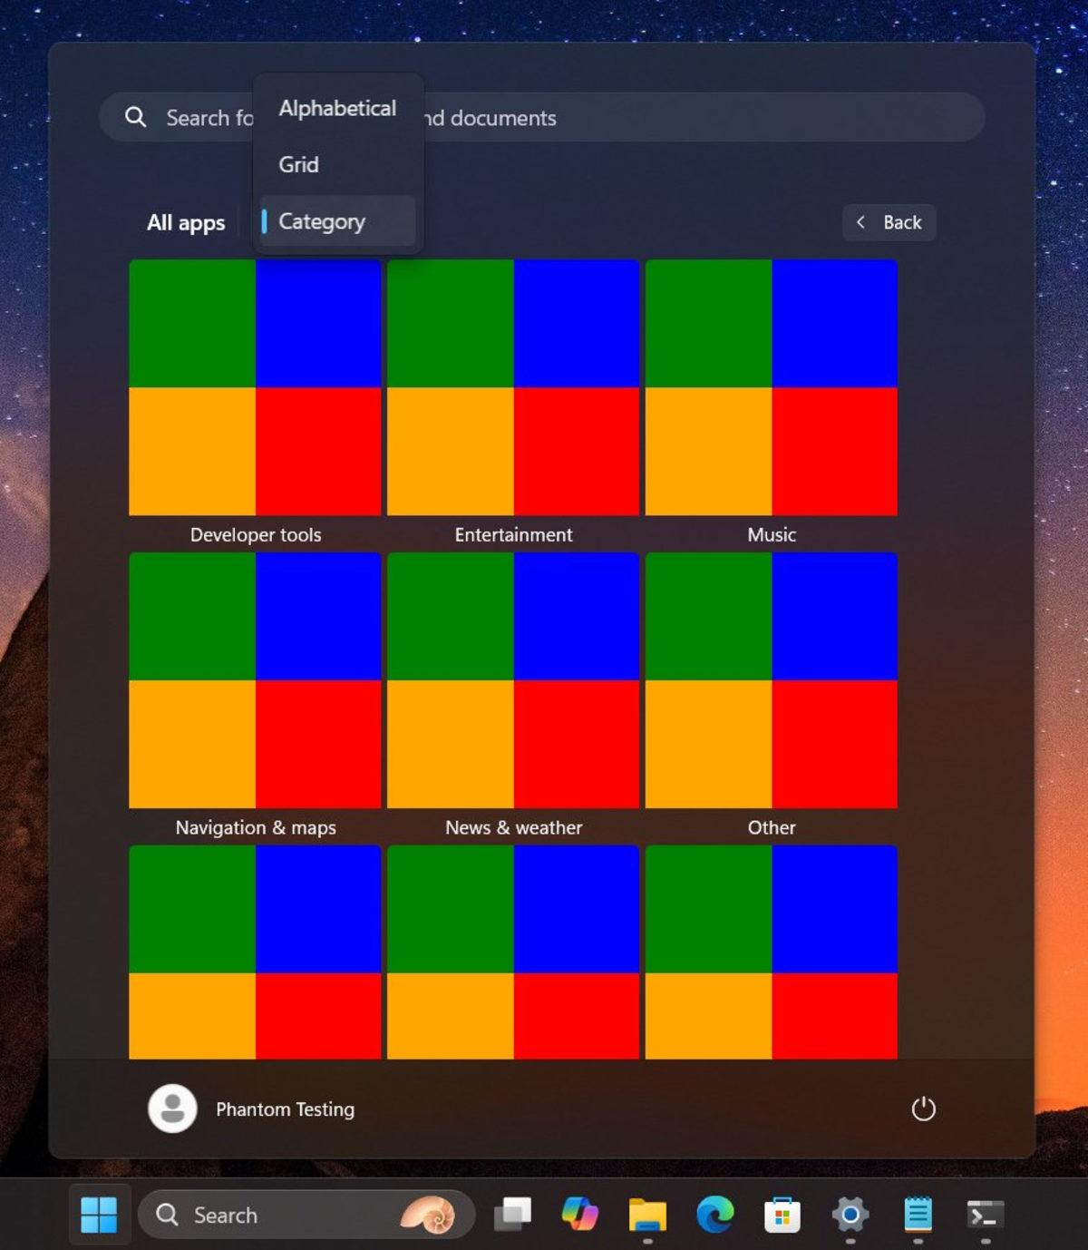Open Copilot from the taskbar
Viewport: 1088px width, 1250px height.
578,1214
